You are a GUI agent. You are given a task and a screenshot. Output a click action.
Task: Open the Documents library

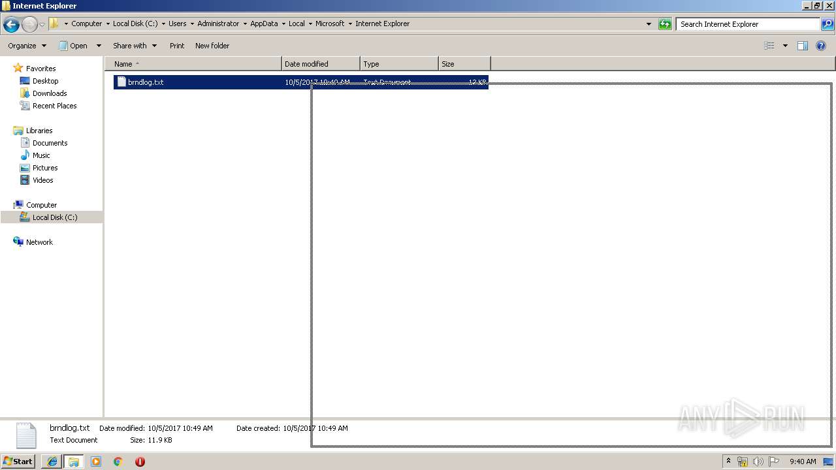pyautogui.click(x=50, y=143)
